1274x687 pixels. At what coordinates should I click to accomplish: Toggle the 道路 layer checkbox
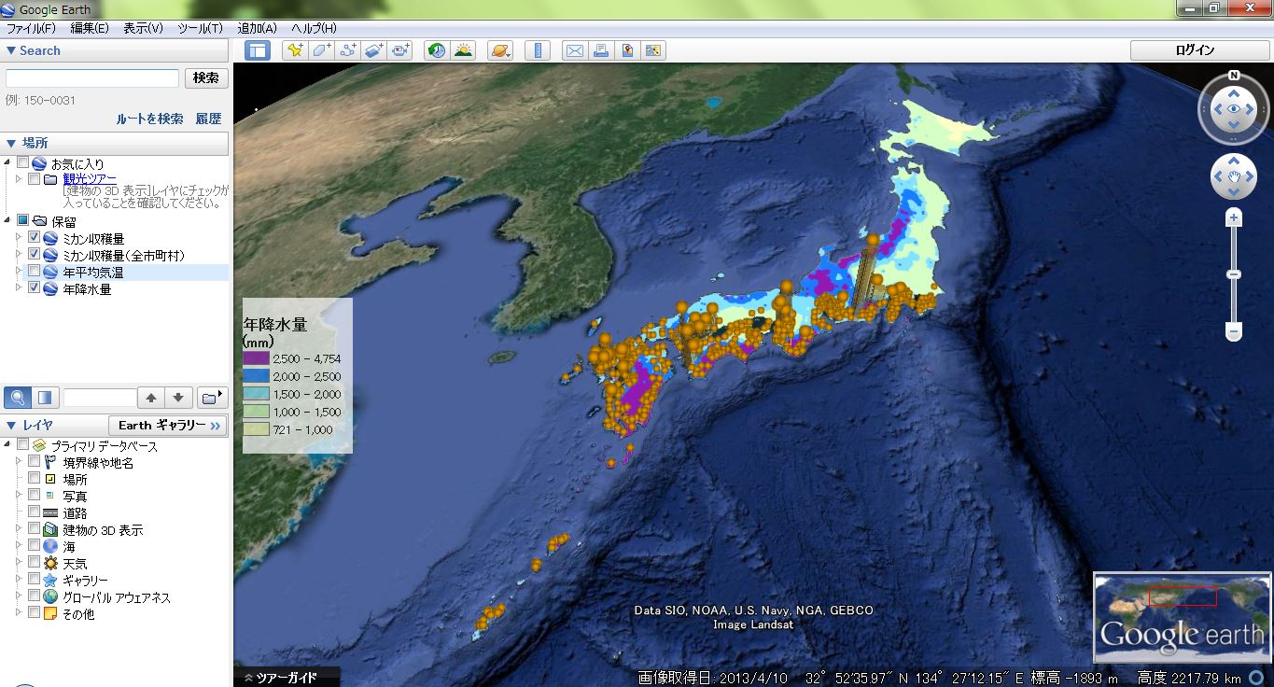34,512
